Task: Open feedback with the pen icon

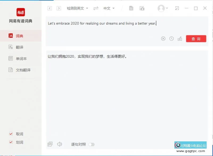Action: pos(180,38)
